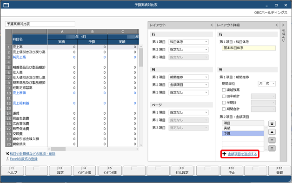Collapse the レイアウト panel with its chevron
This screenshot has height=183, width=292.
(x=212, y=25)
